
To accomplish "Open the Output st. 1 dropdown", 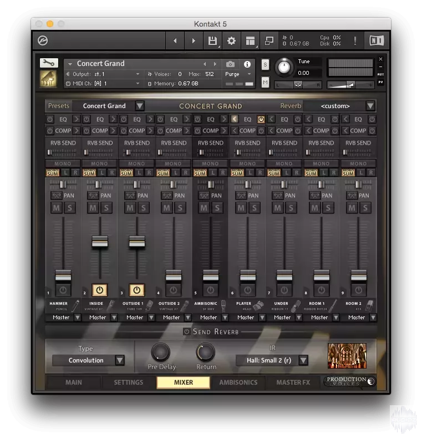I will tap(103, 74).
